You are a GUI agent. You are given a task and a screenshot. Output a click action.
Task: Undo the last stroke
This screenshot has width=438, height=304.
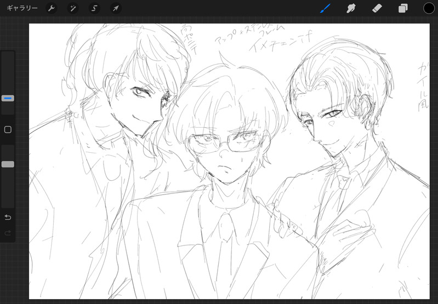(x=8, y=217)
